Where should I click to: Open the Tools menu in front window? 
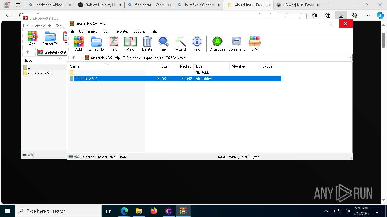[106, 31]
